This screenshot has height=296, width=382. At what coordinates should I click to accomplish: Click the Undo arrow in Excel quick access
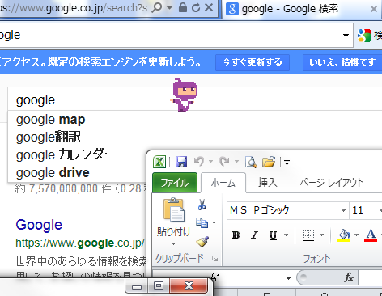point(199,161)
